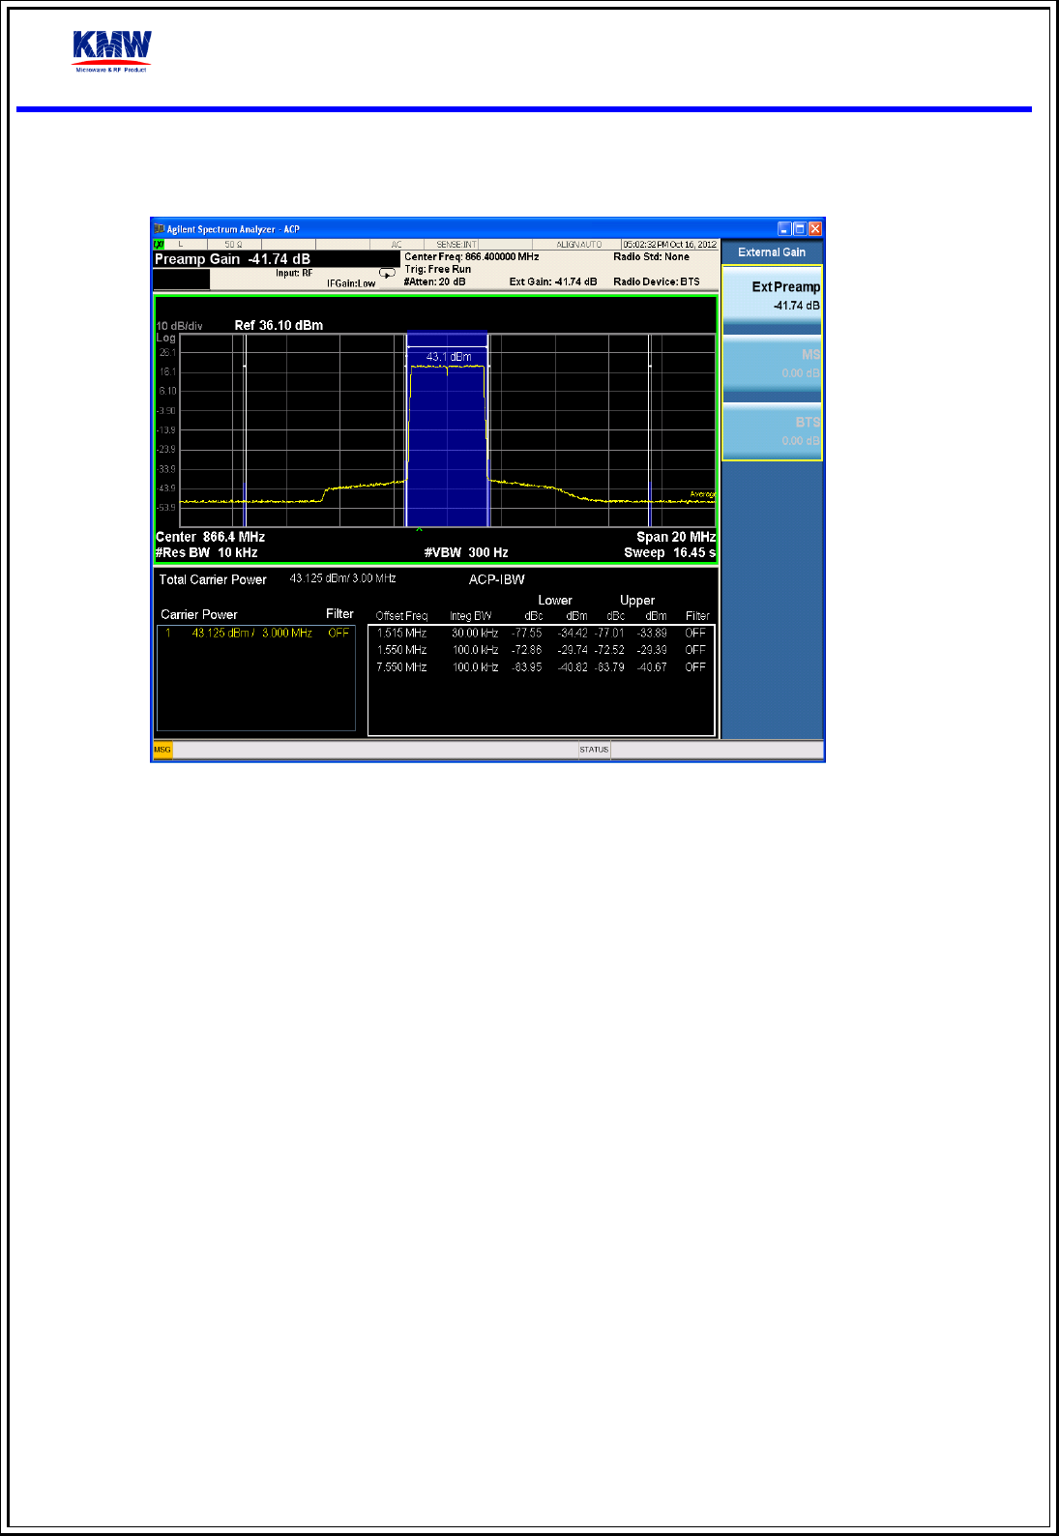Click the #Atten: 20 dB readout
This screenshot has width=1059, height=1536.
435,282
